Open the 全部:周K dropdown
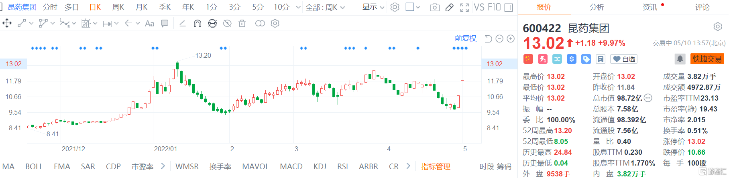The height and width of the screenshot is (178, 729). (325, 7)
